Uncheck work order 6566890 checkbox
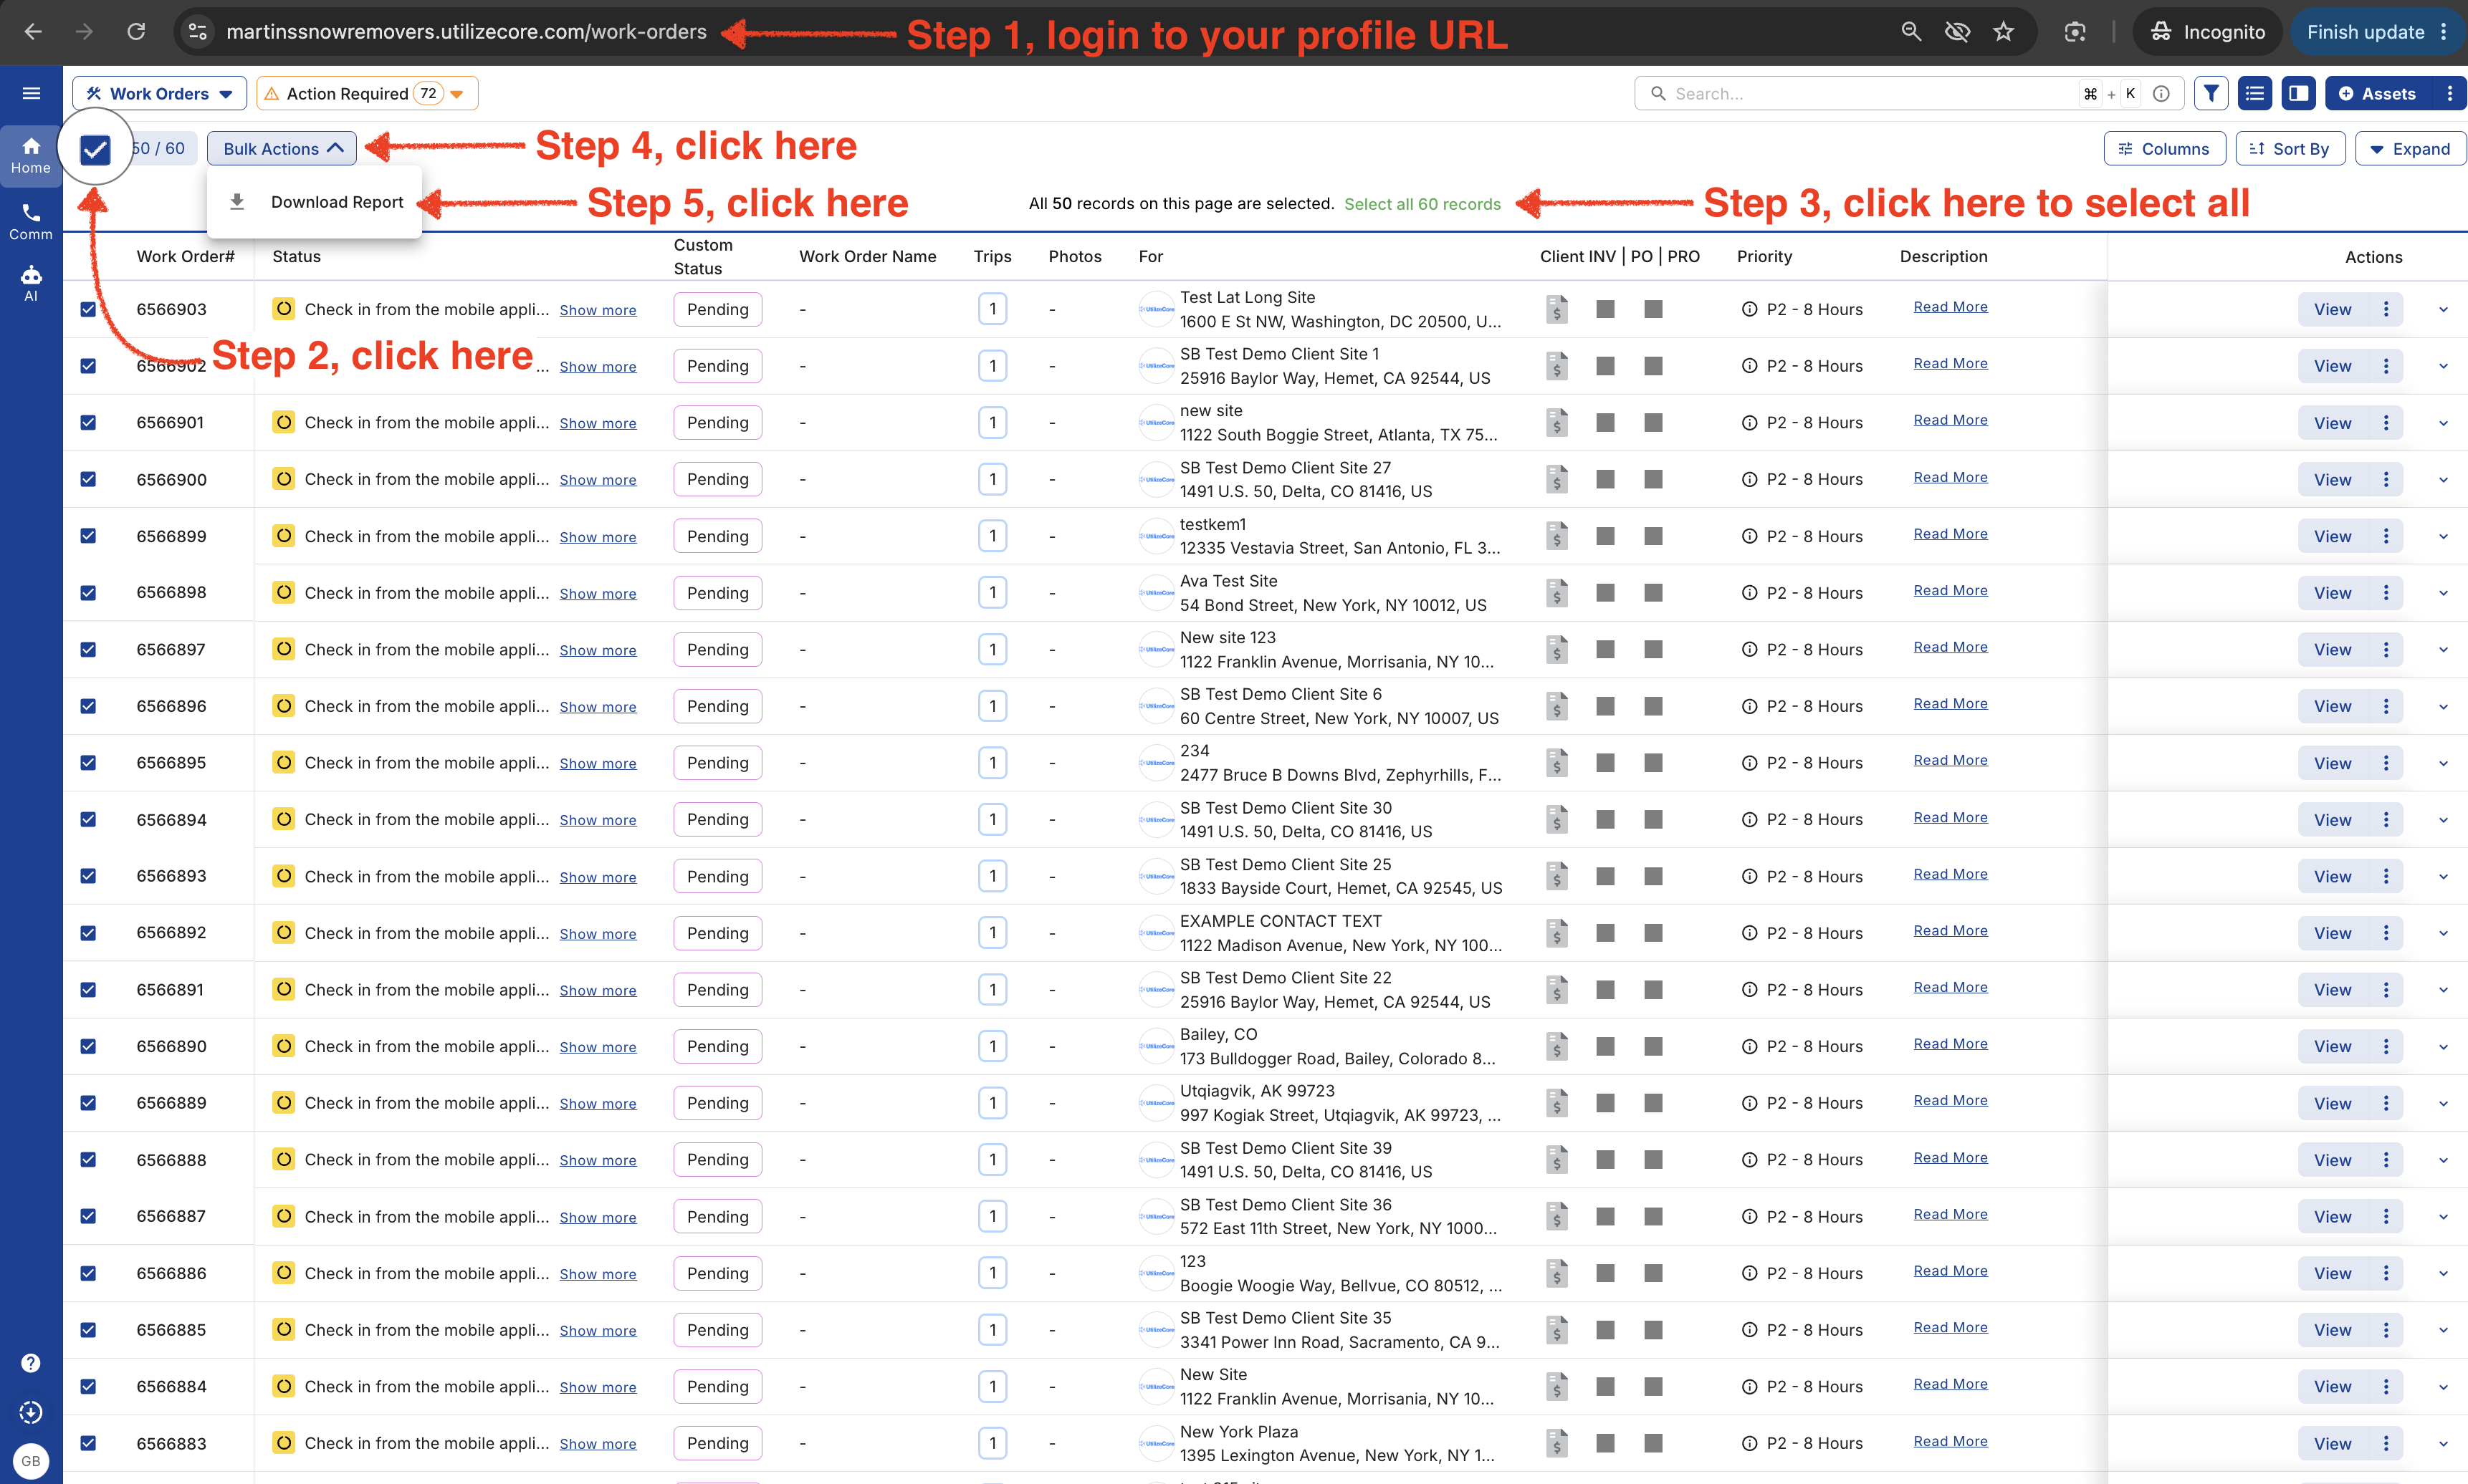The image size is (2468, 1484). tap(88, 1046)
